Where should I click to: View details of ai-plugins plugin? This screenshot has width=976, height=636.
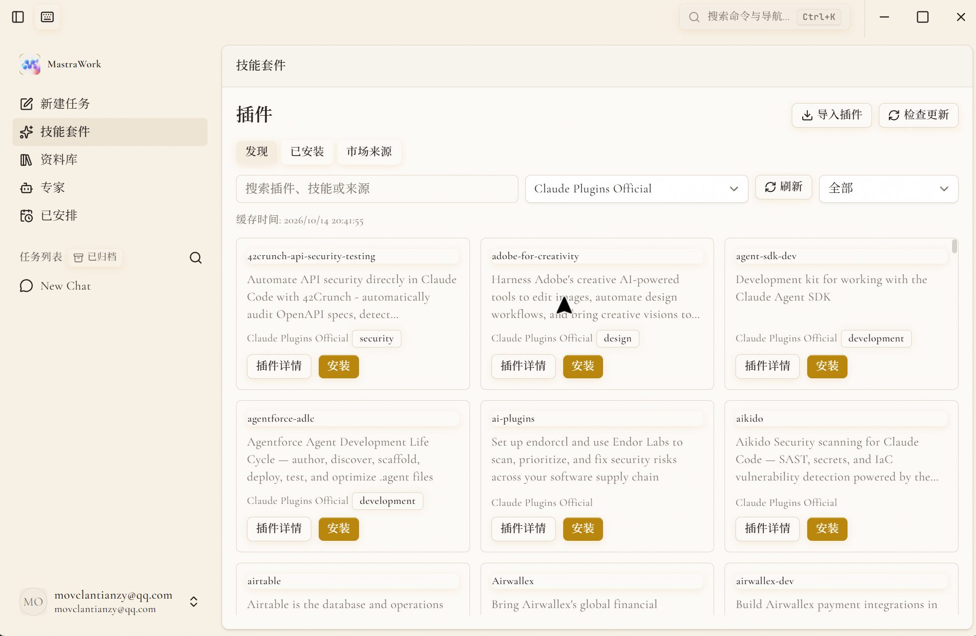[x=523, y=529]
